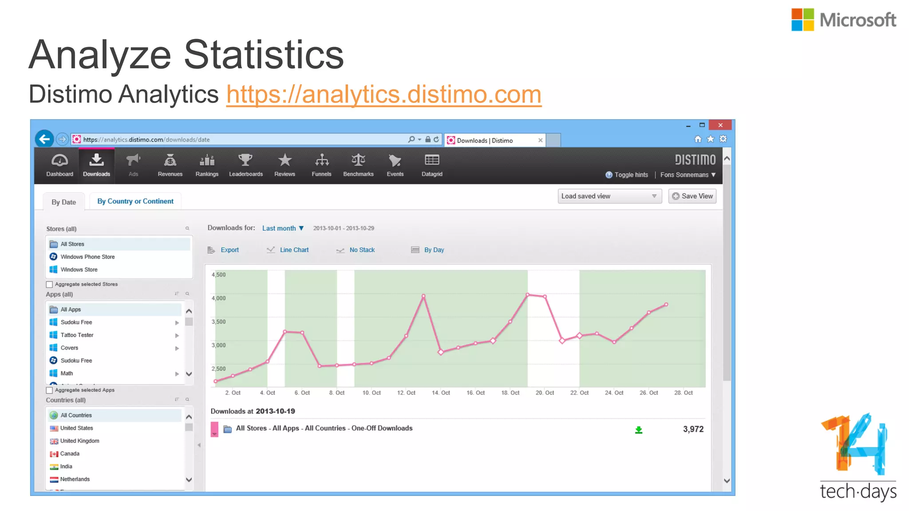Select Windows Store row
This screenshot has height=511, width=909.
(119, 270)
